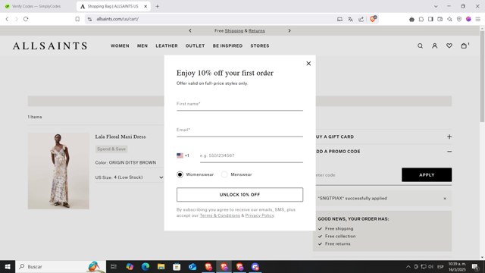The image size is (485, 273).
Task: Open the BE INSPIRED menu
Action: click(x=227, y=45)
